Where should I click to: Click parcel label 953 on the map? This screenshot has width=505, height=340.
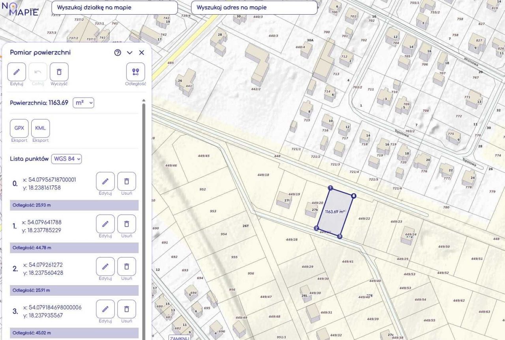213,211
